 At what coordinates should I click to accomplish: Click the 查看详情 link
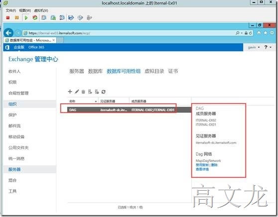point(202,169)
